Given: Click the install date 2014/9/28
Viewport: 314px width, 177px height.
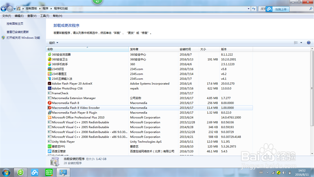Looking at the screenshot, I should (x=186, y=127).
